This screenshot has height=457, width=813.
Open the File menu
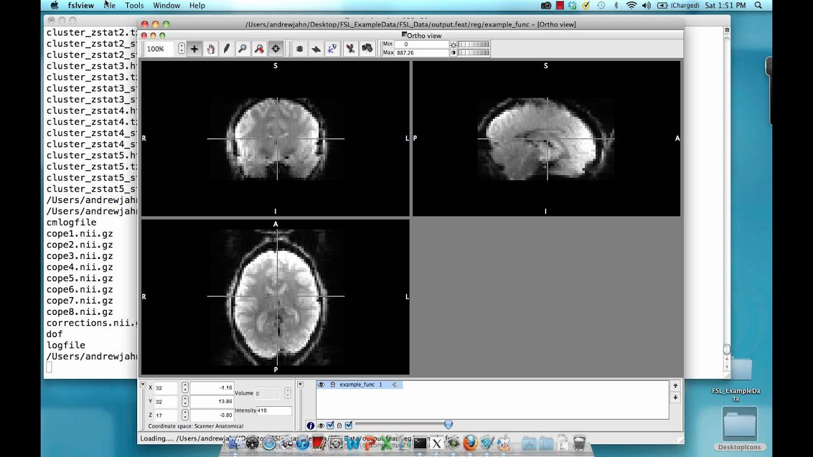pos(110,5)
